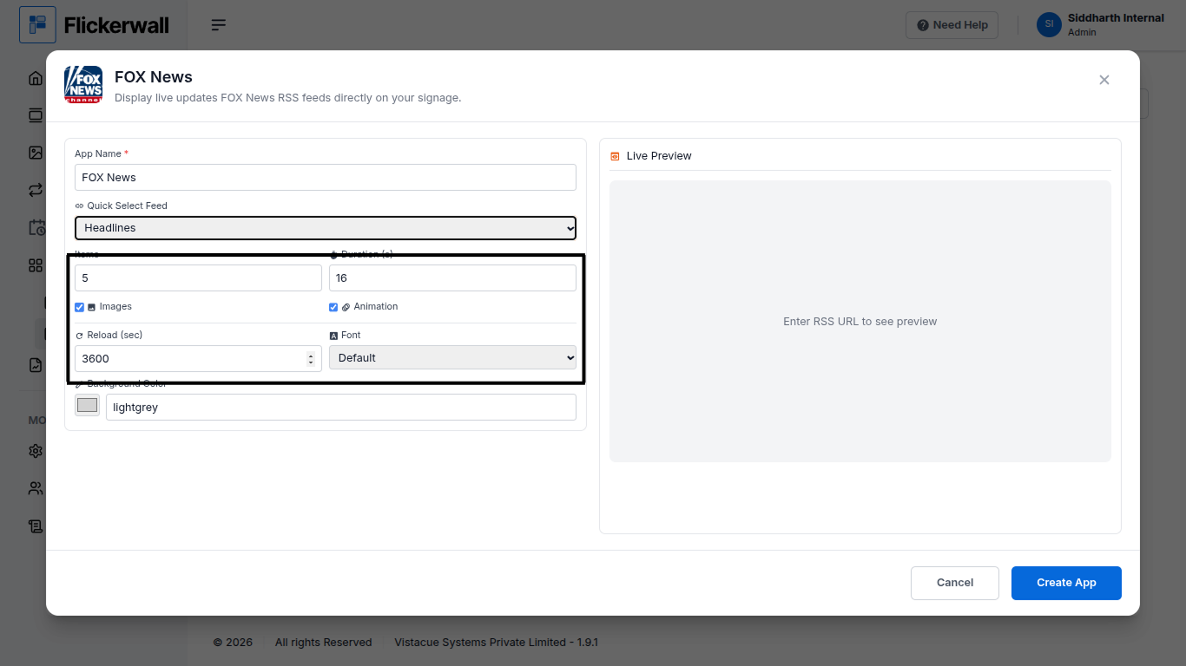Click the 'Live Preview' heading
This screenshot has width=1186, height=666.
(x=659, y=156)
